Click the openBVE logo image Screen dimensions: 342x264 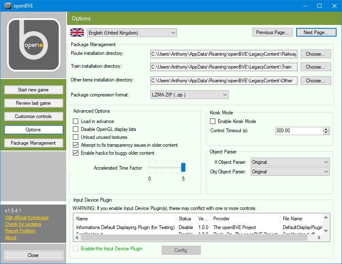(34, 45)
